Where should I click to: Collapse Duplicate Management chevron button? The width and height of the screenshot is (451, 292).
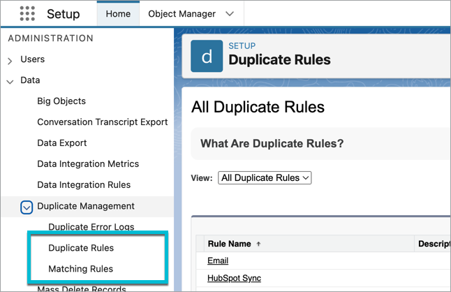(27, 207)
